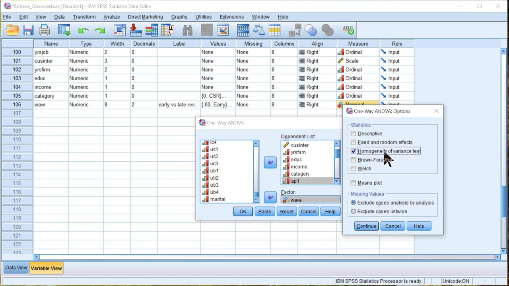Click the Print toolbar icon

click(x=44, y=30)
